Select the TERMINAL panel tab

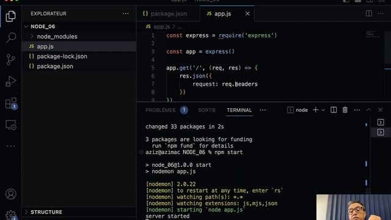239,110
